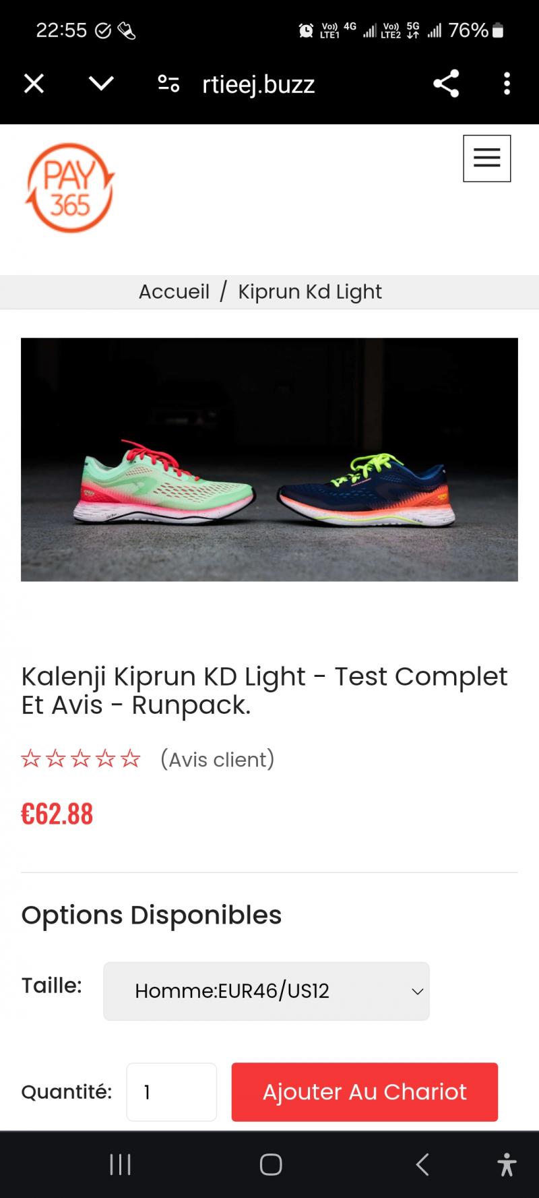
Task: Expand the Taille size dropdown
Action: 266,991
